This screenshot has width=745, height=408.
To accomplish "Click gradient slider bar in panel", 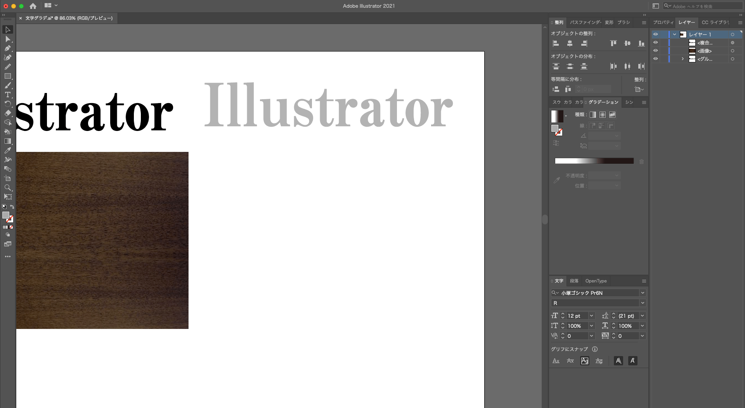I will (x=594, y=161).
